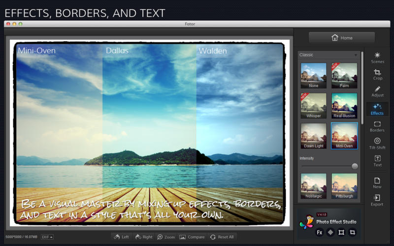Select the Effects tab in sidebar

pyautogui.click(x=377, y=109)
